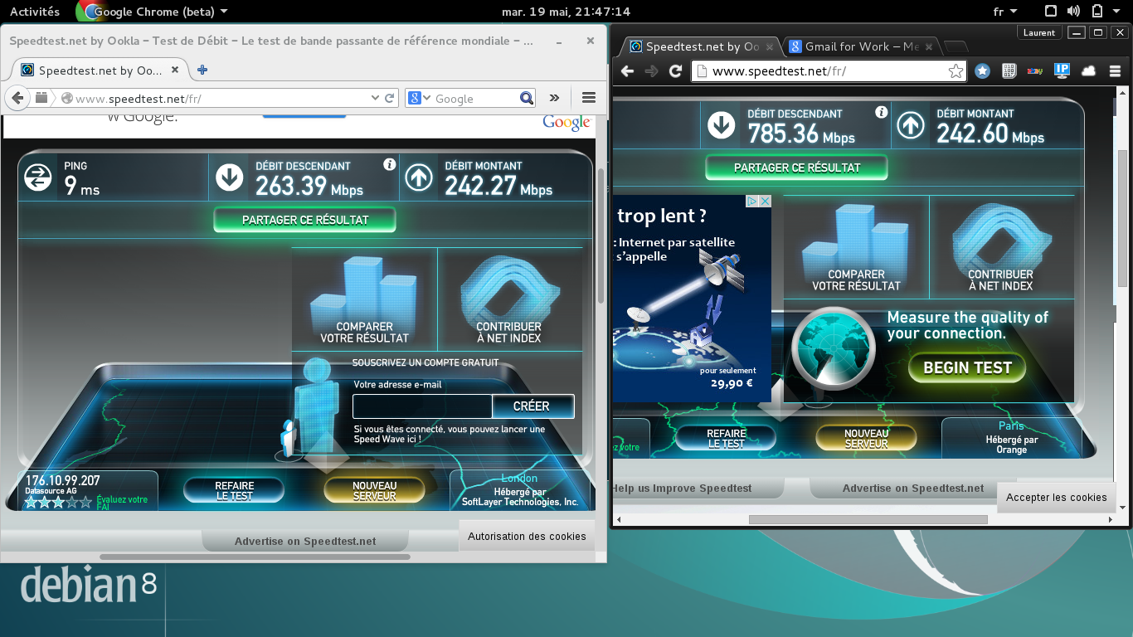Open a new tab with the plus icon

click(202, 70)
